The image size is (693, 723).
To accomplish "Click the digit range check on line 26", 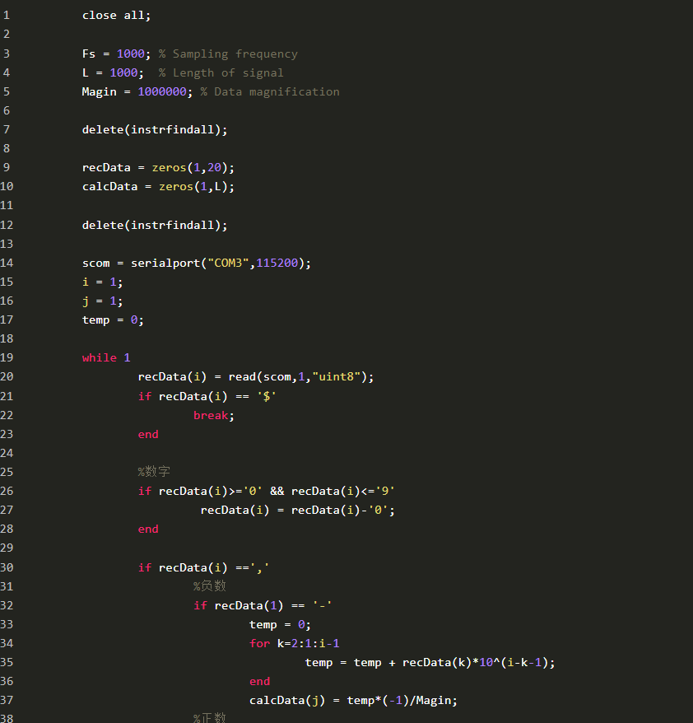I will 267,491.
